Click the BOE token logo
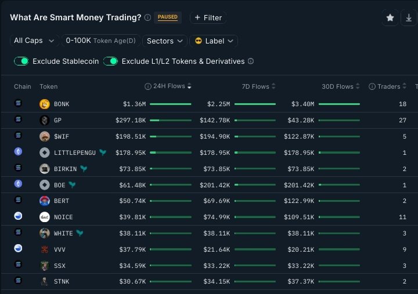 coord(45,185)
